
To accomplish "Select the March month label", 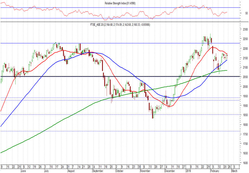I will (234, 171).
